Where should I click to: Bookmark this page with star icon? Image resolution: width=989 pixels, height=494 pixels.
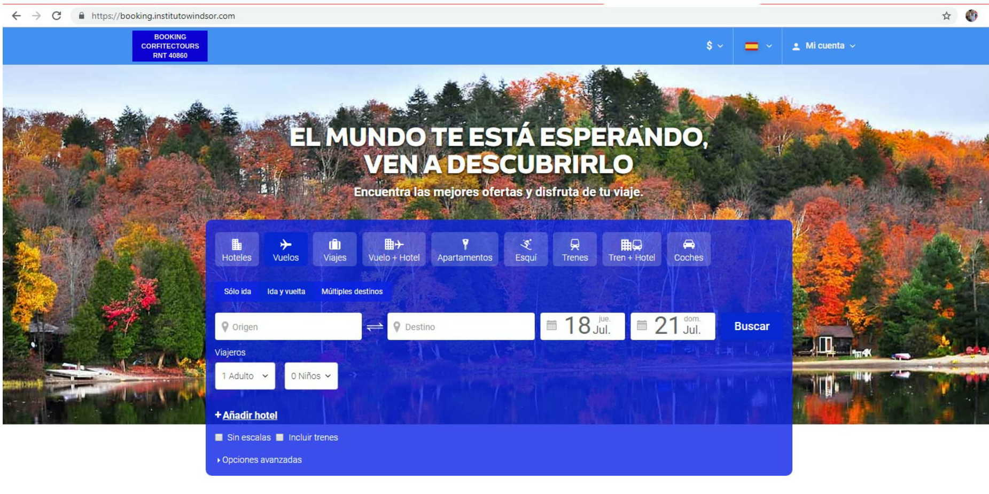946,16
